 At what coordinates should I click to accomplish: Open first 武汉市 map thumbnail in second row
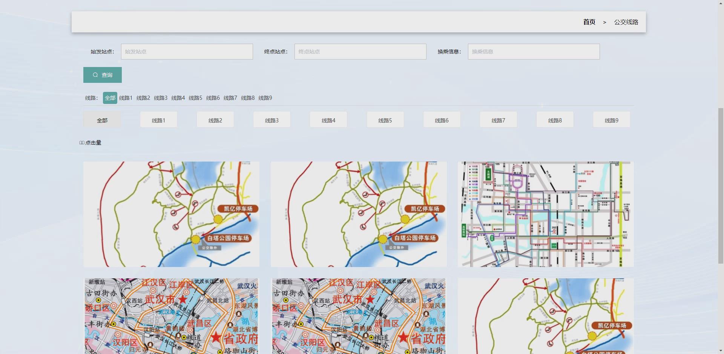(x=171, y=316)
